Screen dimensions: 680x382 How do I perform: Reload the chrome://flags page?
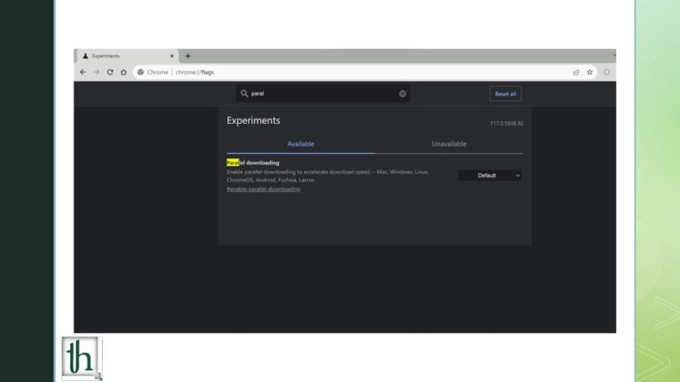110,73
